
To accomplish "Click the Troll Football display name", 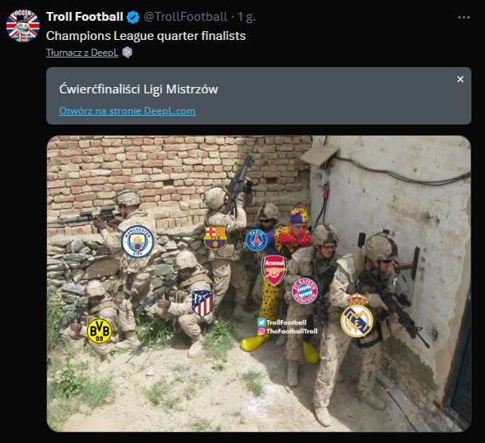I will pyautogui.click(x=85, y=17).
